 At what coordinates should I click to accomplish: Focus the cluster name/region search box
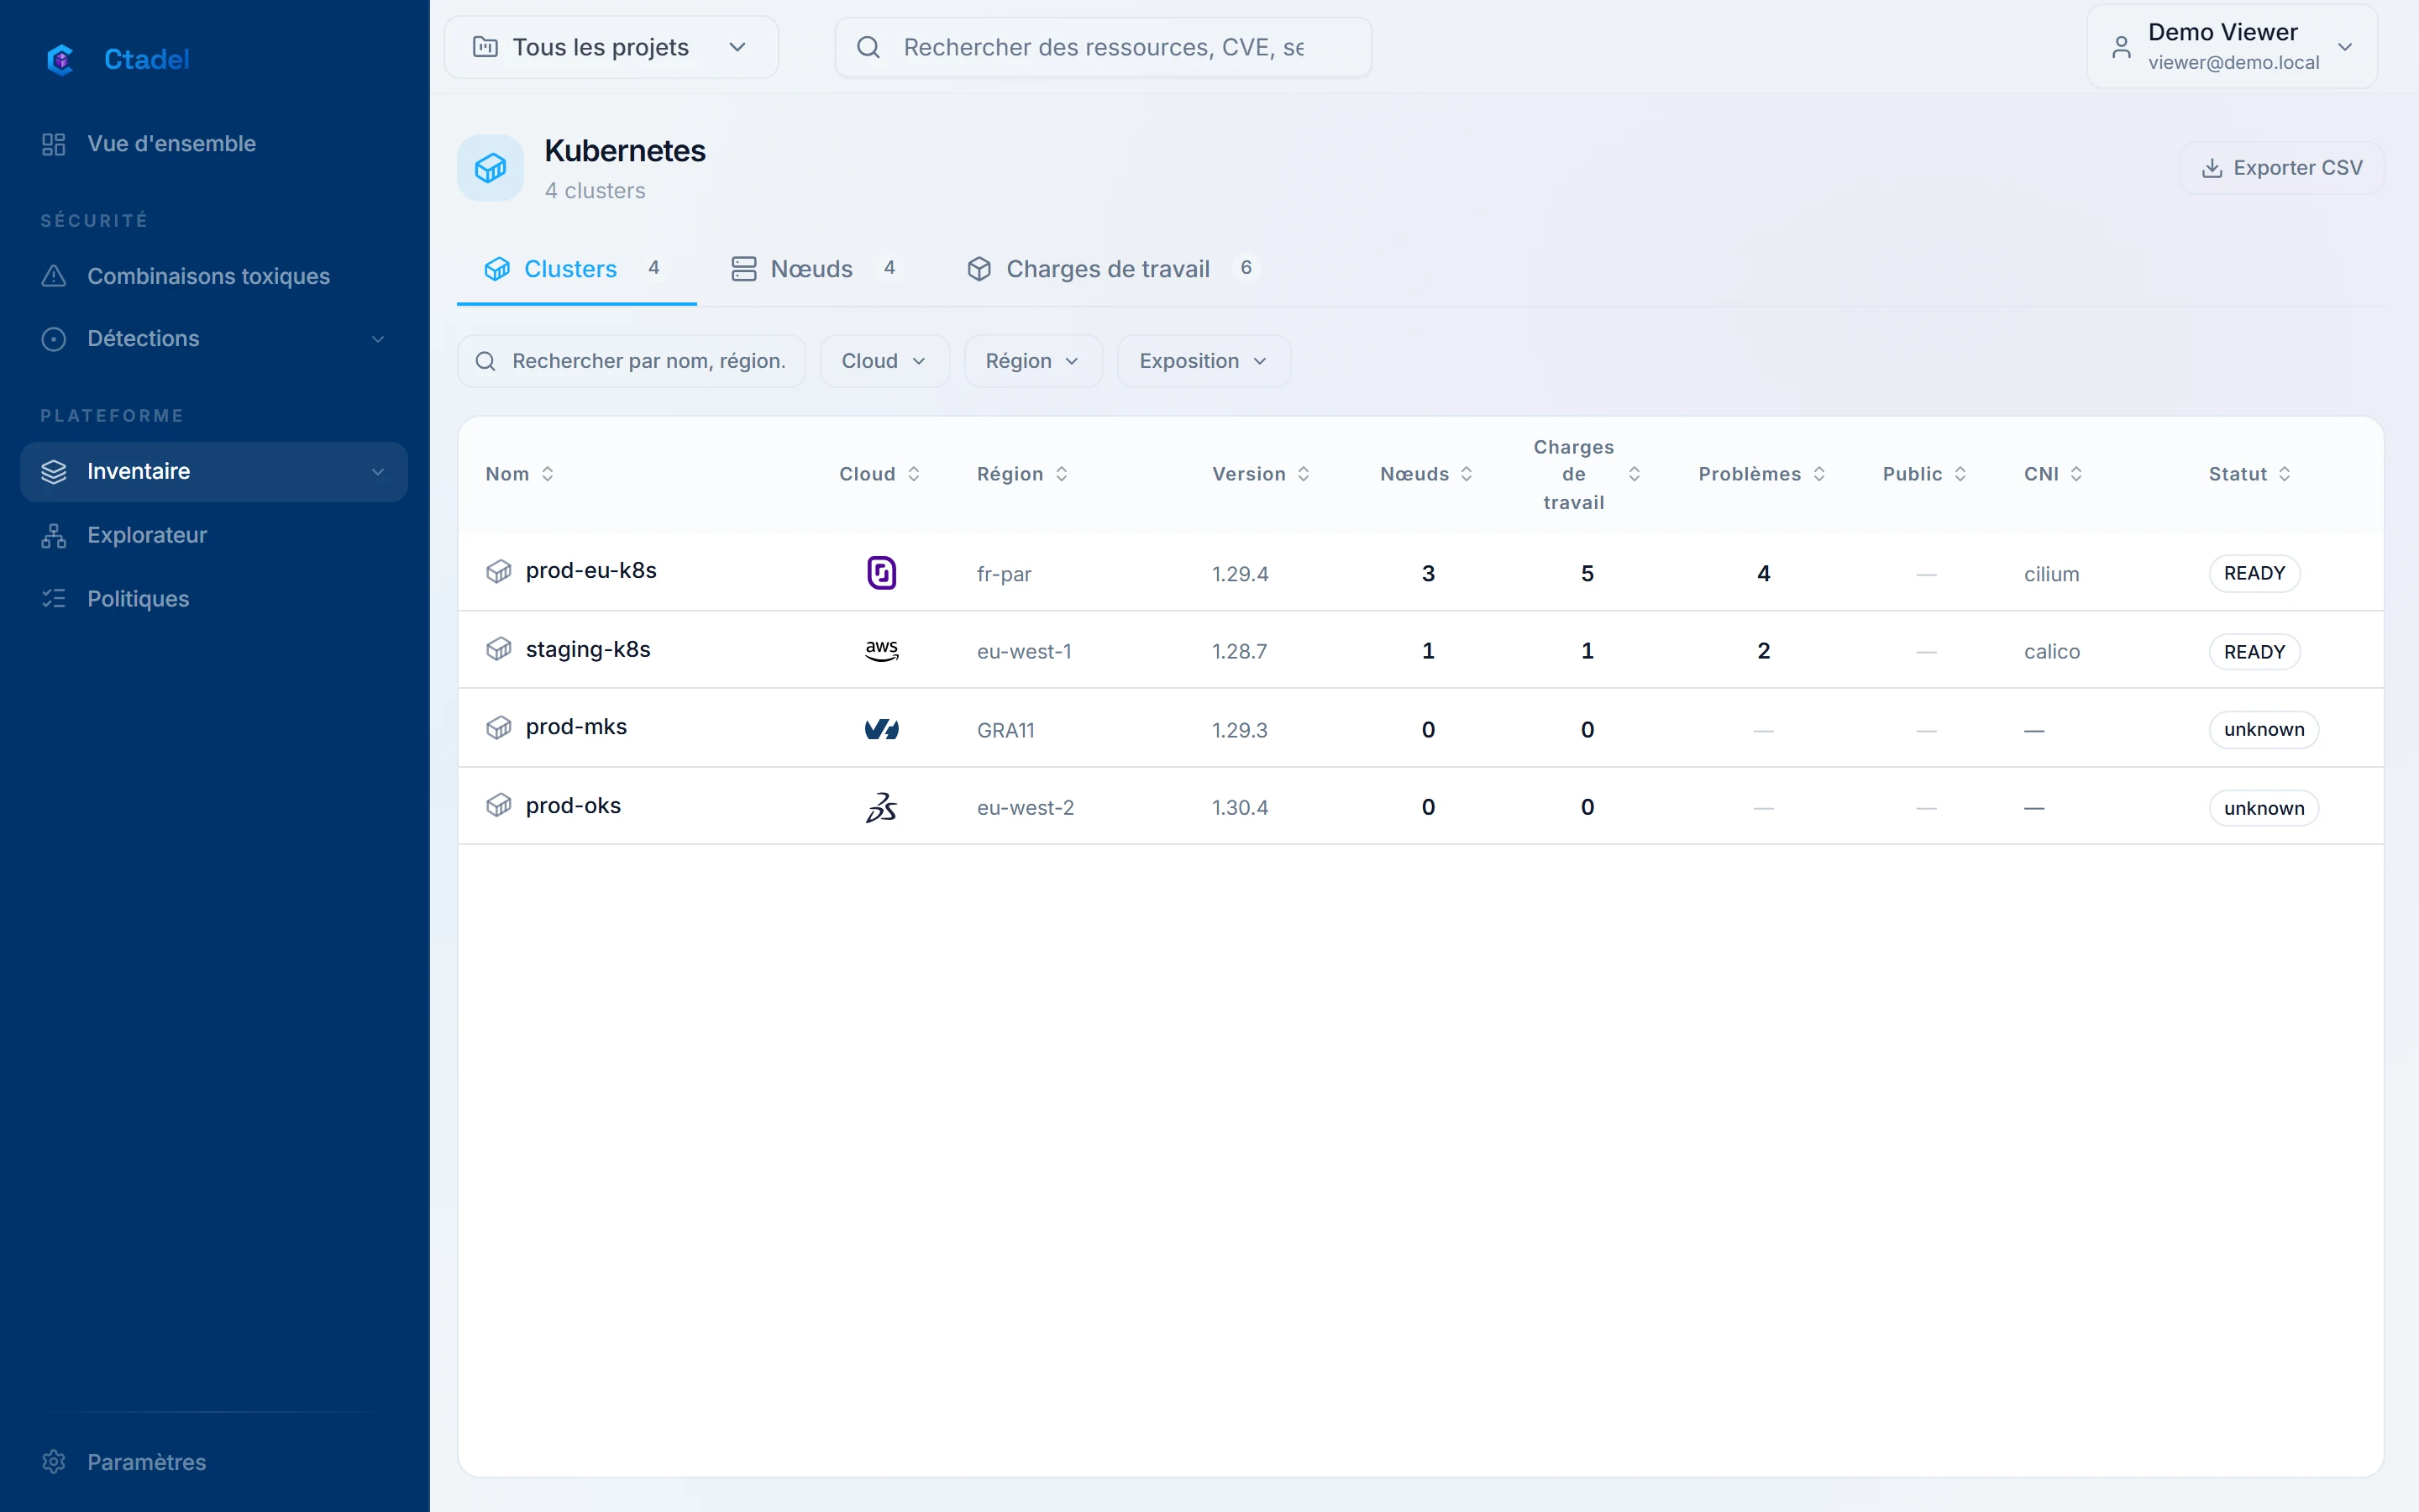click(x=631, y=361)
